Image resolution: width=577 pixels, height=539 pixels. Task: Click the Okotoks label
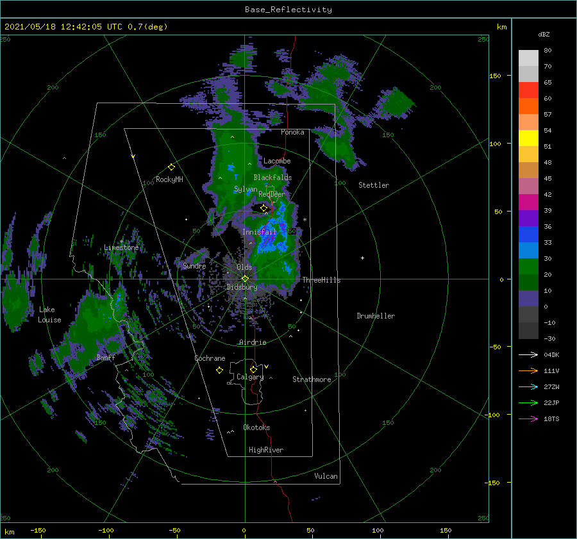coord(256,427)
